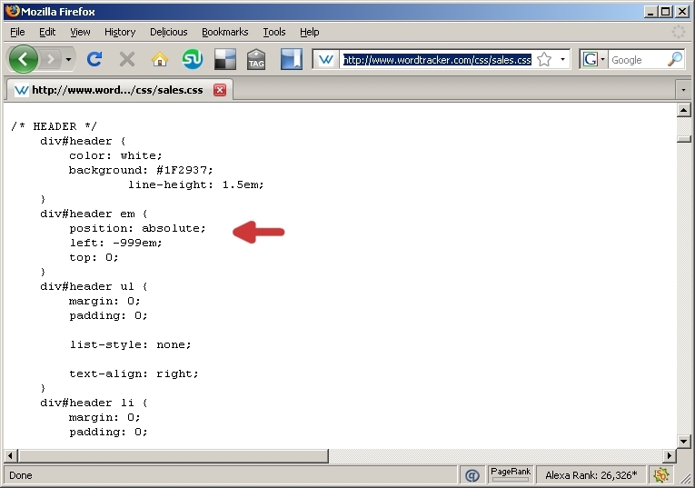Minimize the Firefox window
The width and height of the screenshot is (695, 488).
click(650, 12)
